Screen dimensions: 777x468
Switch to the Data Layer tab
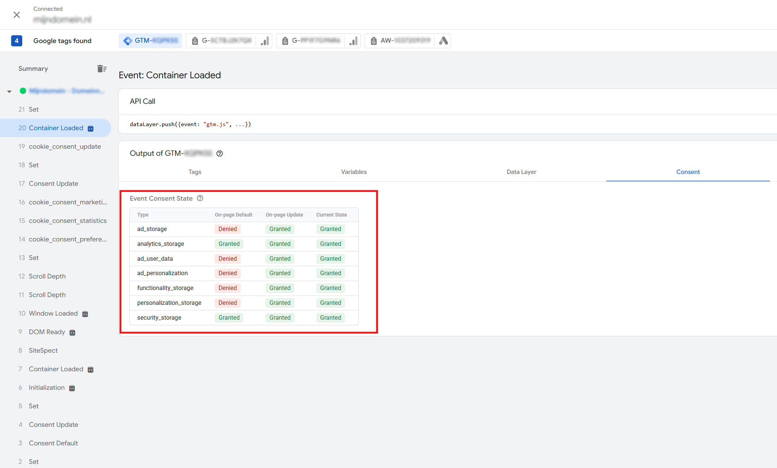coord(521,172)
